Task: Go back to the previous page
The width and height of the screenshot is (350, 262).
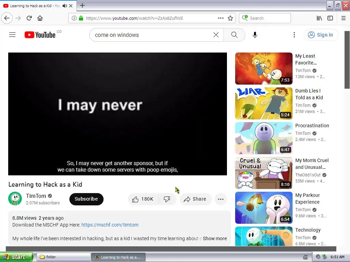Action: pyautogui.click(x=7, y=18)
